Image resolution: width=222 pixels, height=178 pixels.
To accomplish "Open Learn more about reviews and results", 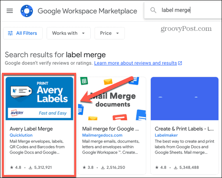I will (x=136, y=63).
